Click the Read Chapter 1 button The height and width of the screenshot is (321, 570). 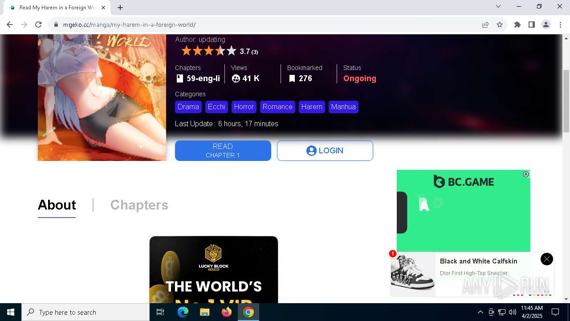pyautogui.click(x=223, y=151)
